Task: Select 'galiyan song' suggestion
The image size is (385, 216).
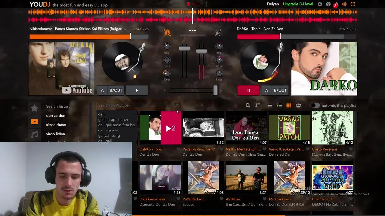Action: click(109, 136)
